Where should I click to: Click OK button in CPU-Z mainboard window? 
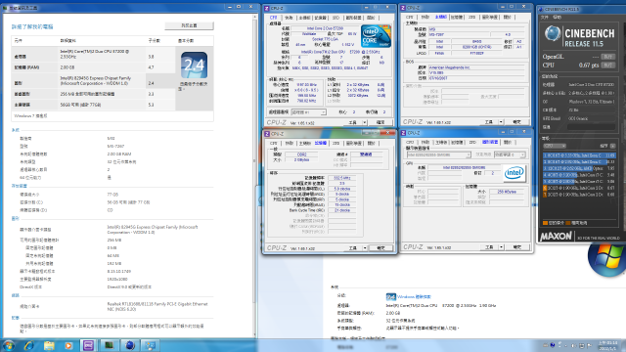(x=517, y=121)
